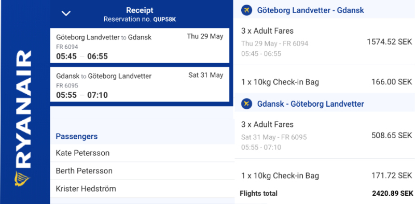Click the Göteborg Landvetter - Gdansk section header
415x204 pixels.
coord(325,10)
